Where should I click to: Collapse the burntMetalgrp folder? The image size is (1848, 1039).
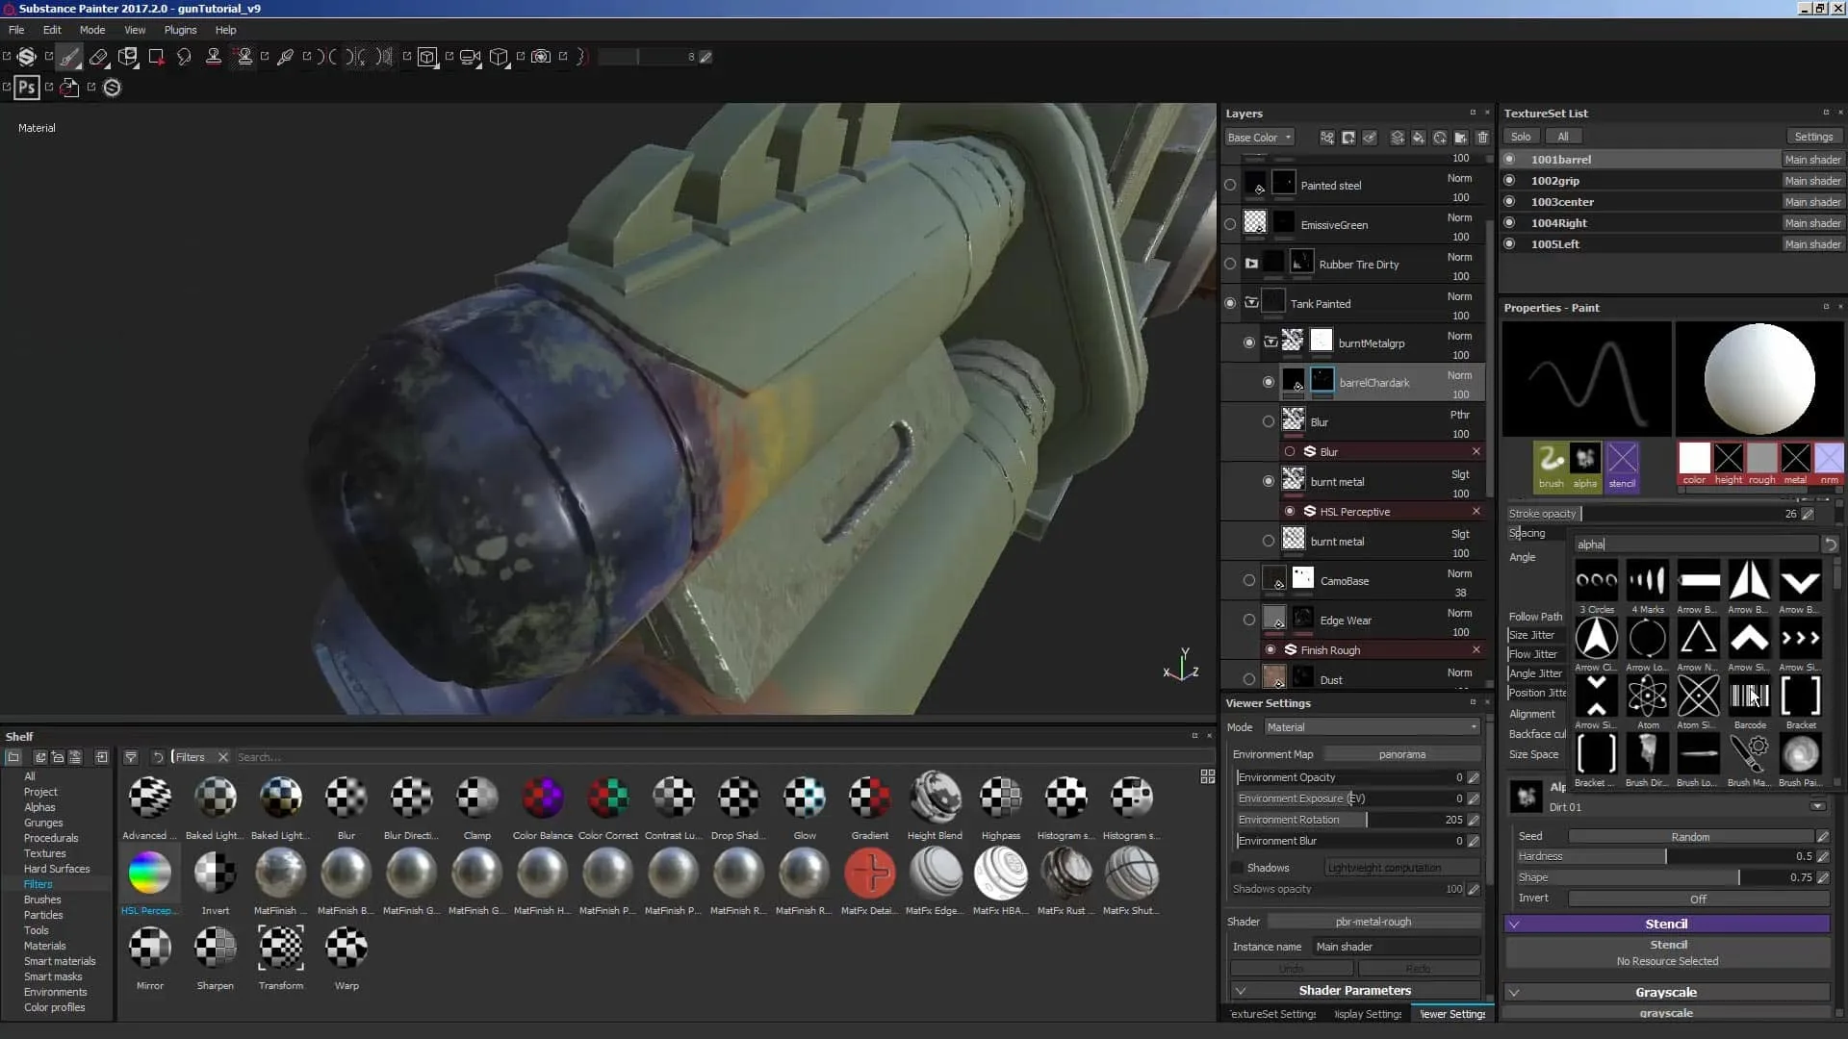1270,342
